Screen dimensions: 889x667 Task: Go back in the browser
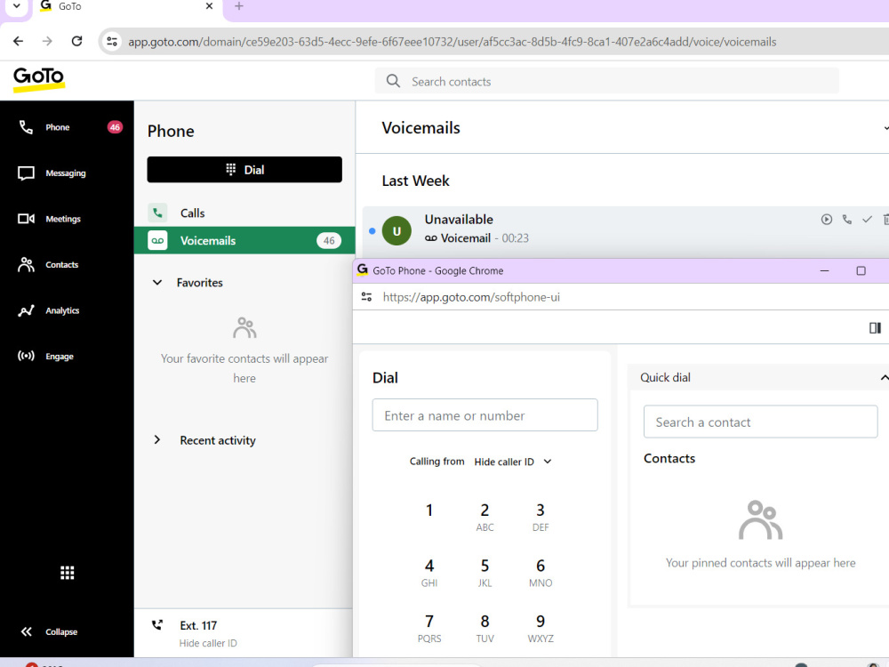(x=18, y=42)
